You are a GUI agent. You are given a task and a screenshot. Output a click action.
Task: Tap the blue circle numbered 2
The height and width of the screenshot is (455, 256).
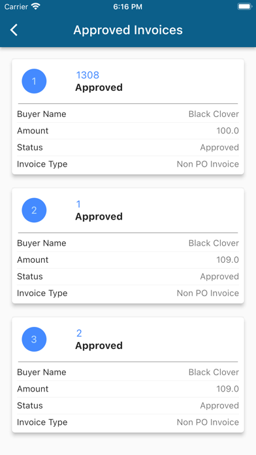[x=34, y=211]
